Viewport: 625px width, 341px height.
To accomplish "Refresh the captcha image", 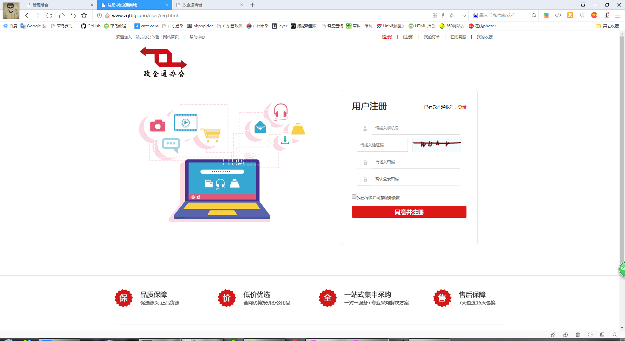I will coord(437,145).
